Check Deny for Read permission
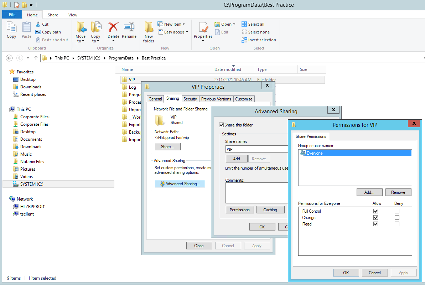 [x=397, y=224]
